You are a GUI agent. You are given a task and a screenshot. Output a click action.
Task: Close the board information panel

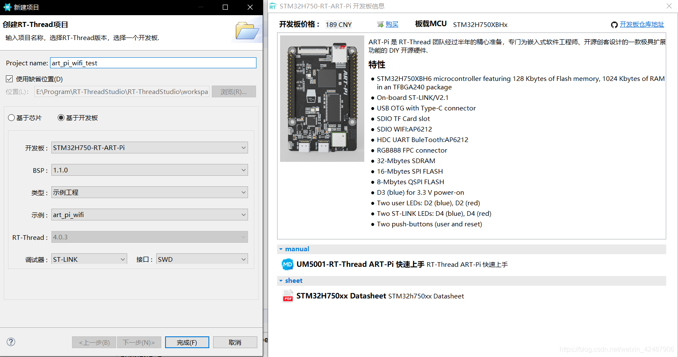tap(669, 6)
